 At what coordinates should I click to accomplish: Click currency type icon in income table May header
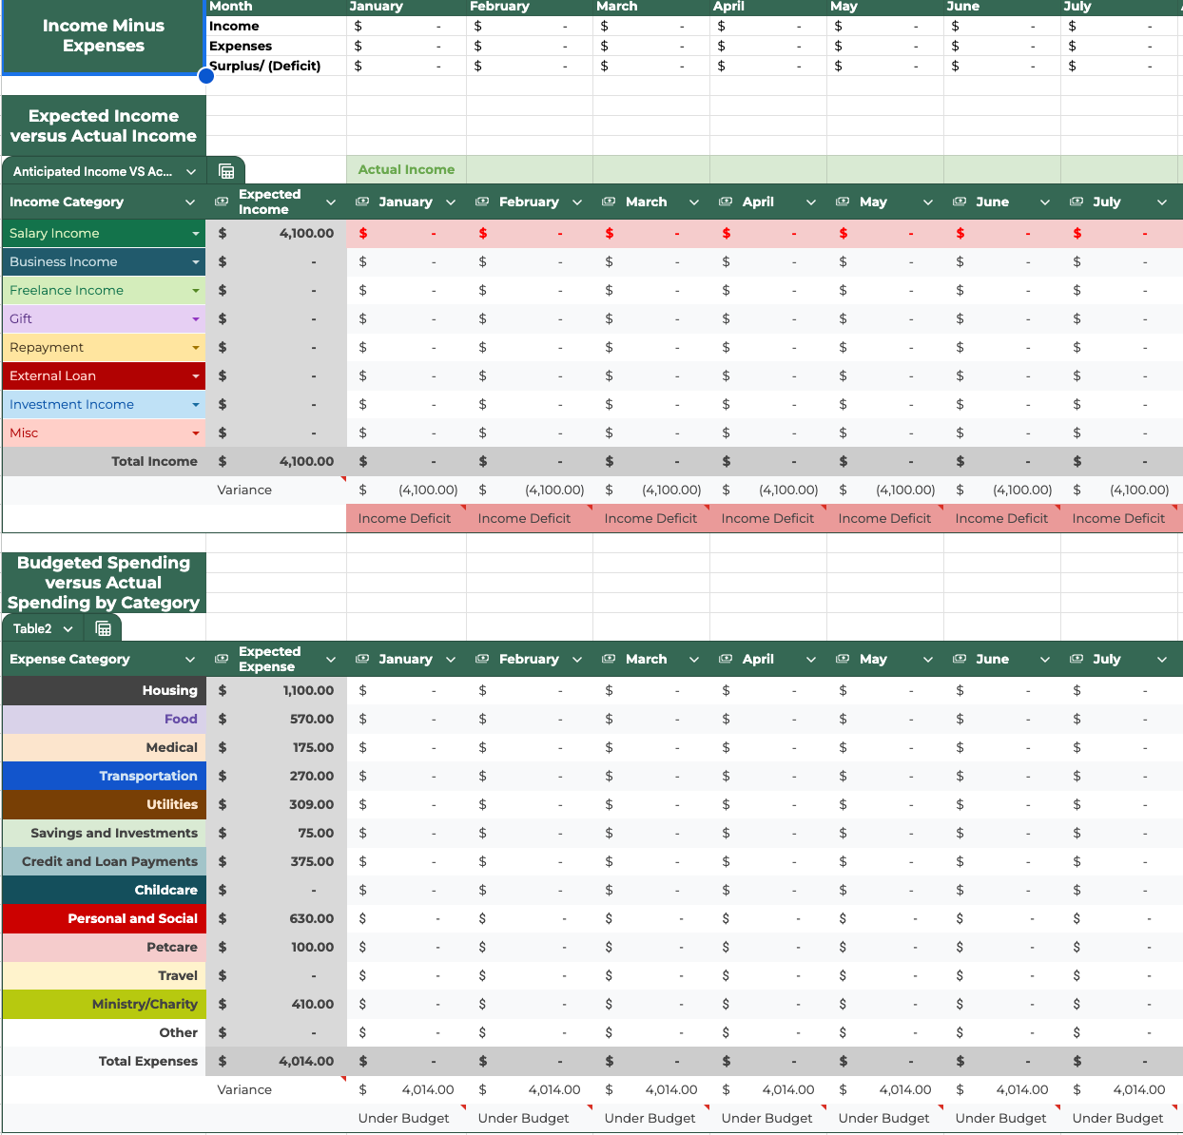point(843,202)
